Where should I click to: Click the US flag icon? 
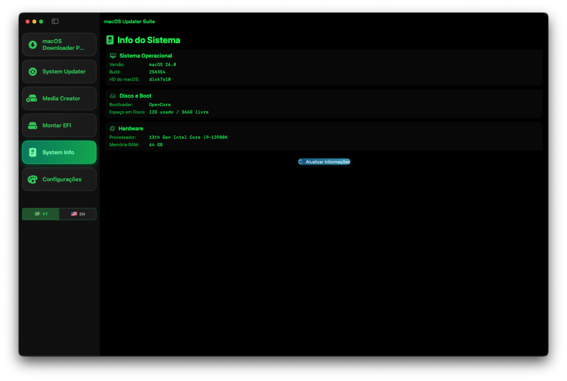click(x=74, y=214)
